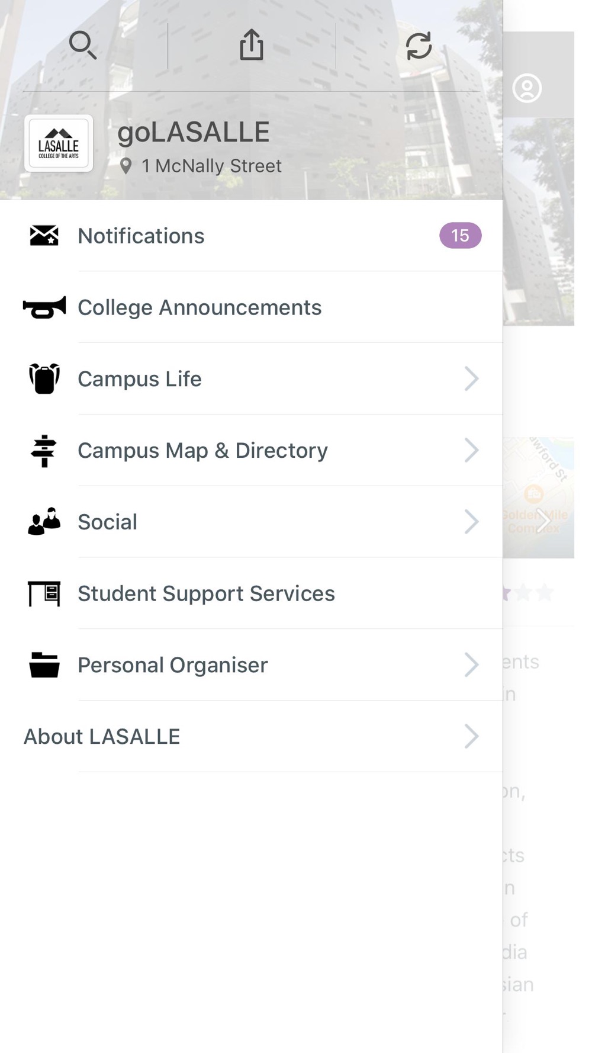Expand Campus Map & Directory chevron
Screen dimensions: 592x1053
coord(471,451)
